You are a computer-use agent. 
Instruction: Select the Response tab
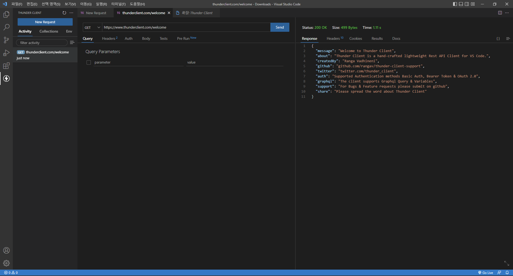309,38
